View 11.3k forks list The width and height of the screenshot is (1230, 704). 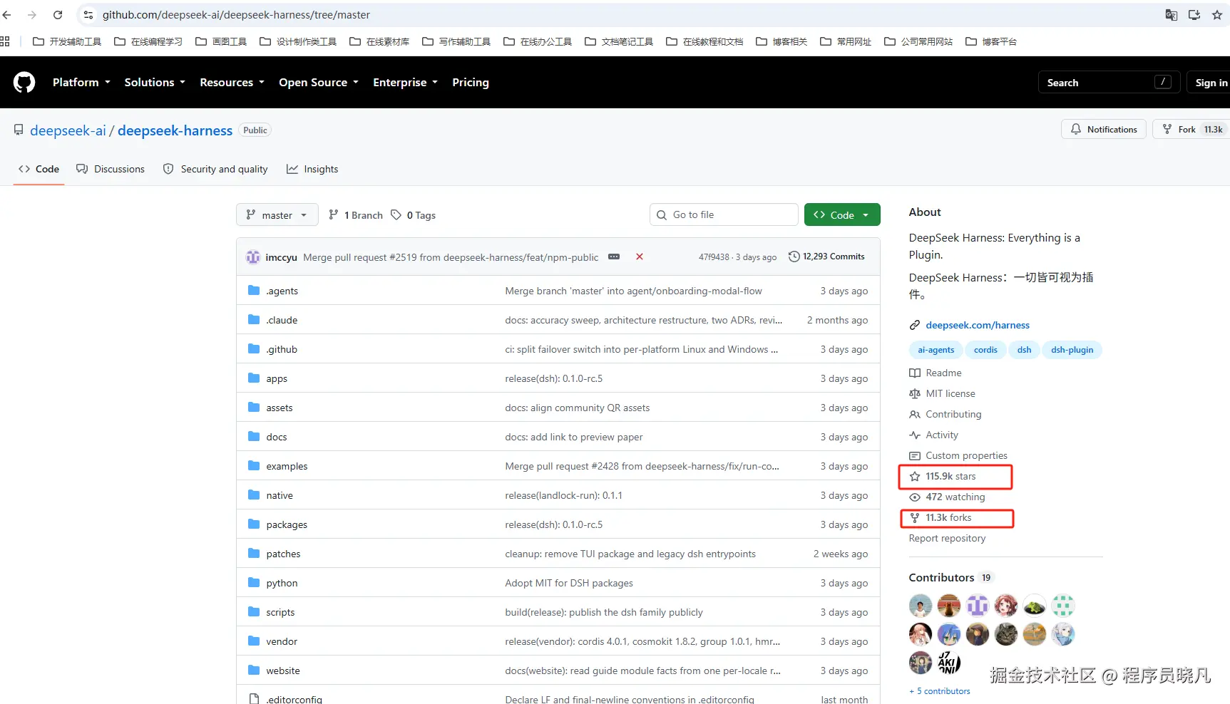(x=948, y=517)
